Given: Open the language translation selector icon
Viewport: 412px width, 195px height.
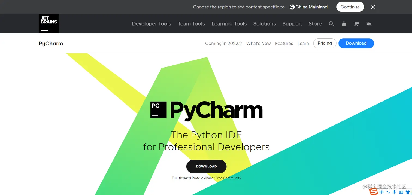Looking at the screenshot, I should 369,24.
